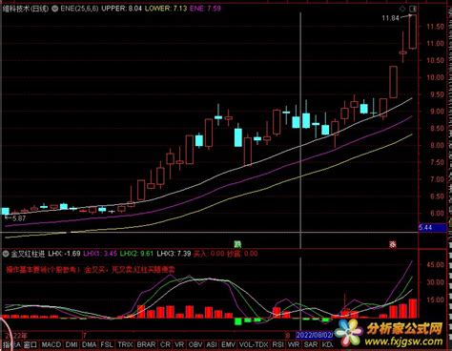The height and width of the screenshot is (351, 452).
Task: Click the green 跌 marker below the chart
Action: [x=237, y=244]
